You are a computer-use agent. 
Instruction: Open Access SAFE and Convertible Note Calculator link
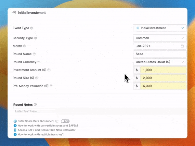click(x=46, y=130)
